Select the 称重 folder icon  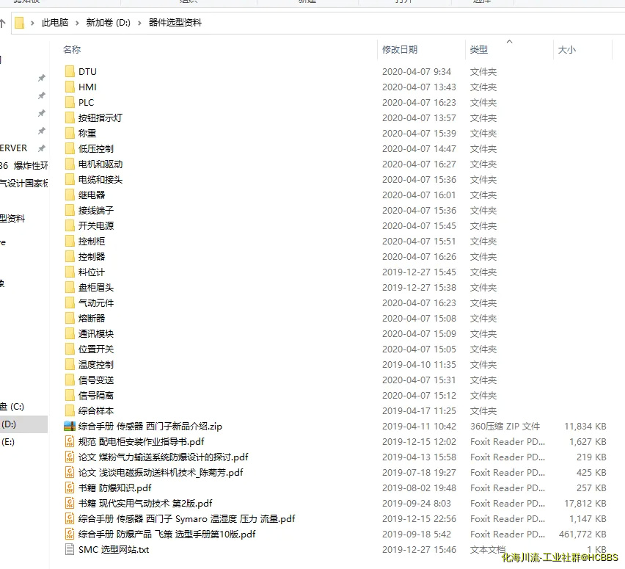(70, 134)
